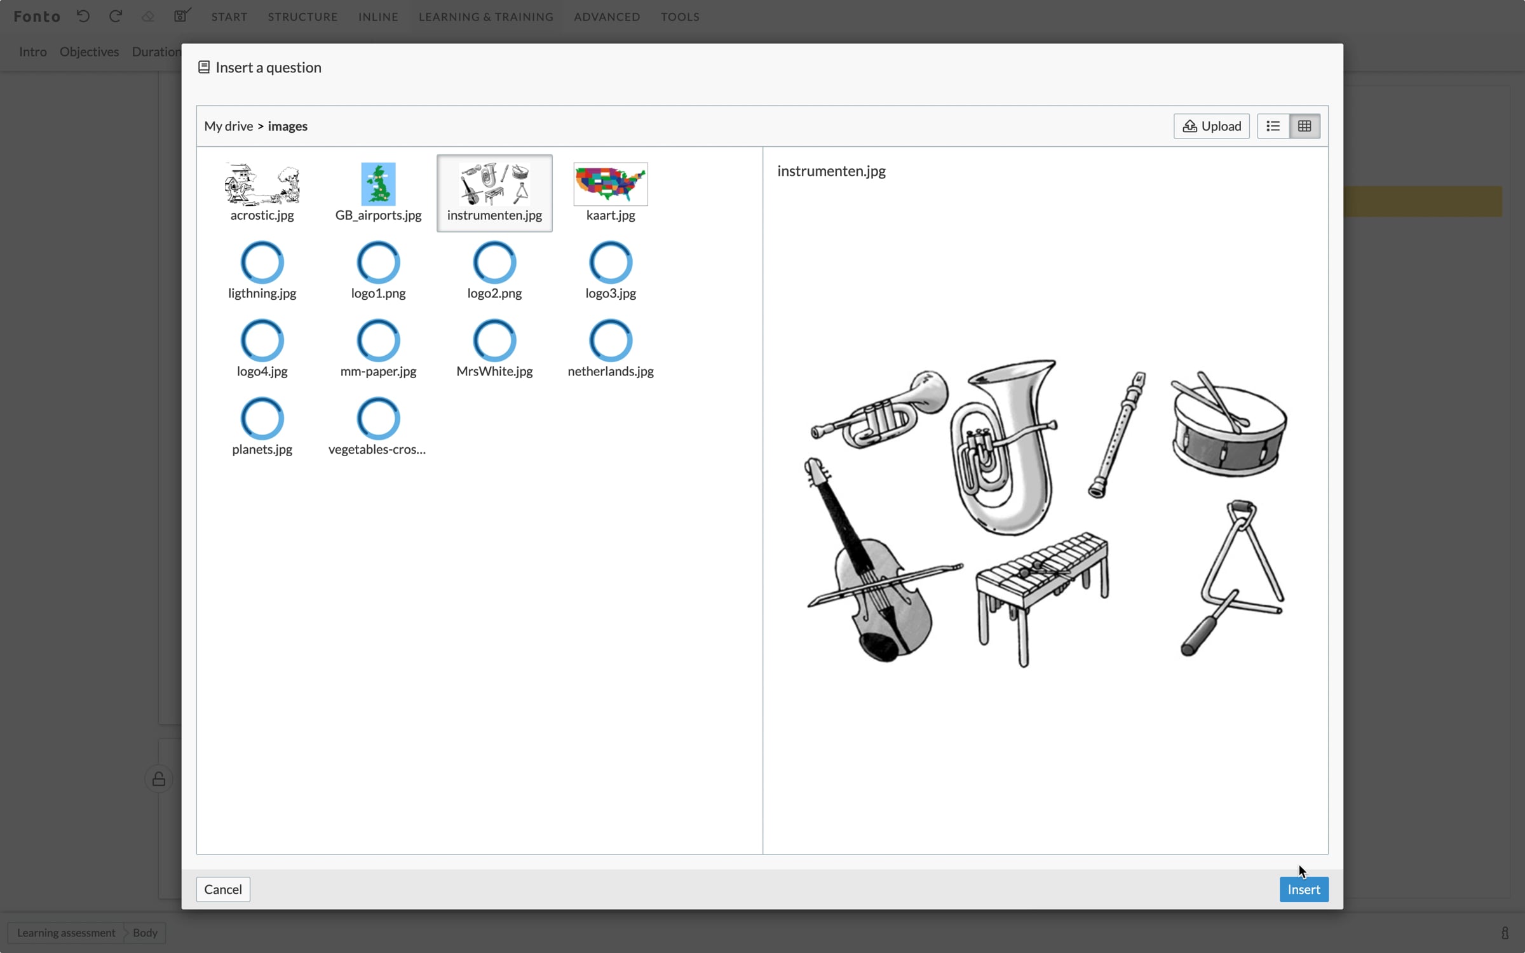Click the Duration toolbar item
The image size is (1525, 953).
156,51
